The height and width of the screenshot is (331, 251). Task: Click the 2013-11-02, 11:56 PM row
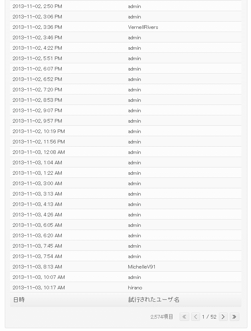pyautogui.click(x=125, y=141)
